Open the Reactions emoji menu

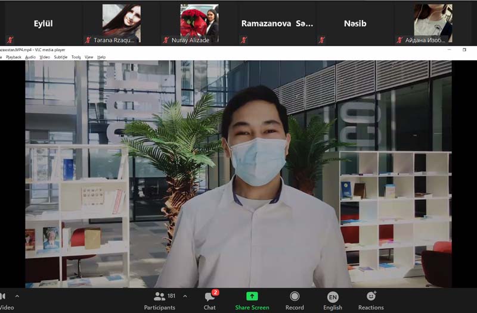click(x=371, y=299)
